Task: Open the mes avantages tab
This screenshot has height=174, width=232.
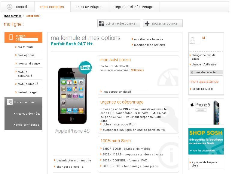Action: coord(90,7)
